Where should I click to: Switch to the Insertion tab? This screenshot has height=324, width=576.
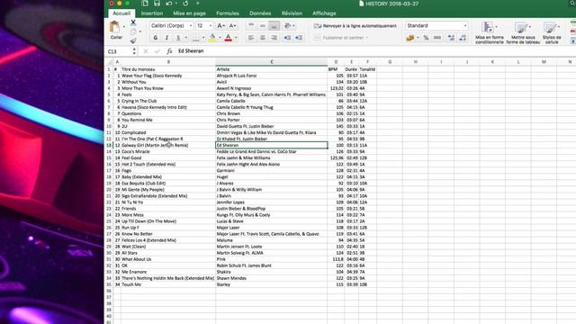click(x=152, y=13)
